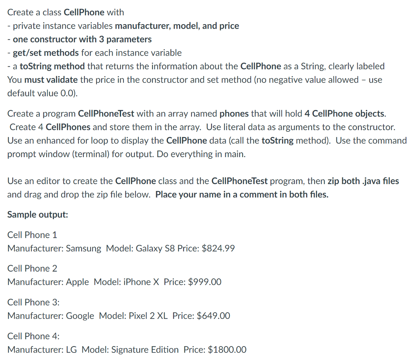Click the "Cell Phone 2" label

[x=32, y=268]
